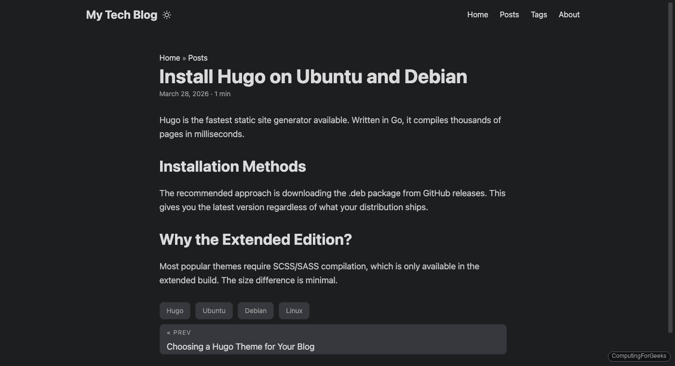Click the article title 'Install Hugo on Ubuntu and Debian'
The height and width of the screenshot is (366, 675).
point(313,76)
